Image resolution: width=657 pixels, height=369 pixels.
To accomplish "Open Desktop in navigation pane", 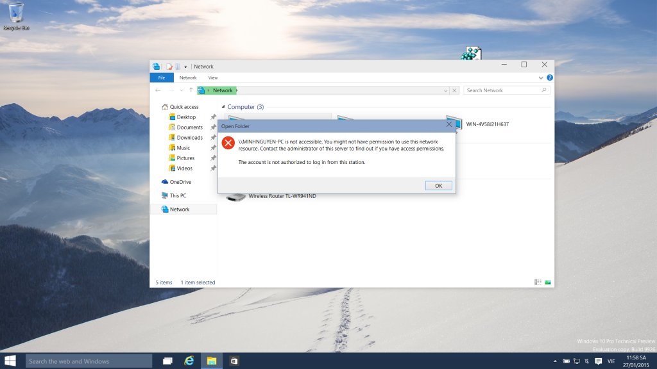I will pos(186,117).
